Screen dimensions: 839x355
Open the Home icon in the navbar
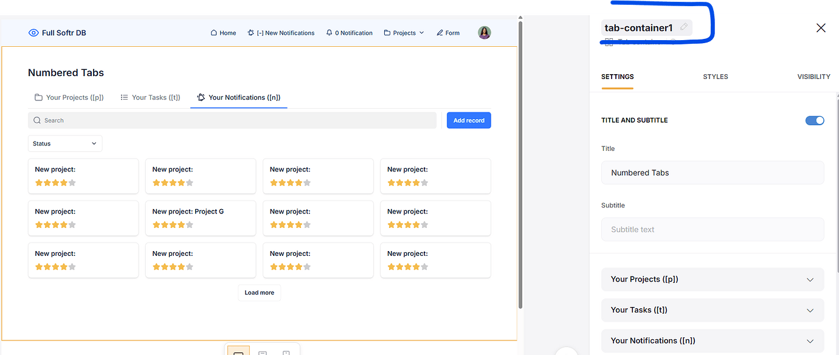213,33
